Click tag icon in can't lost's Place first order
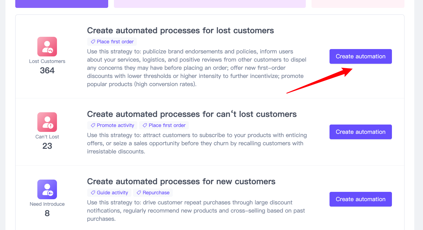 [x=145, y=125]
